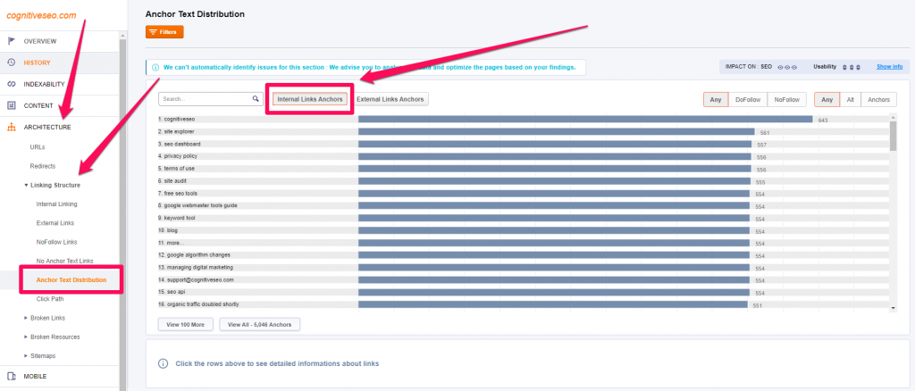This screenshot has height=391, width=915.
Task: Click the search magnifier icon
Action: (256, 99)
